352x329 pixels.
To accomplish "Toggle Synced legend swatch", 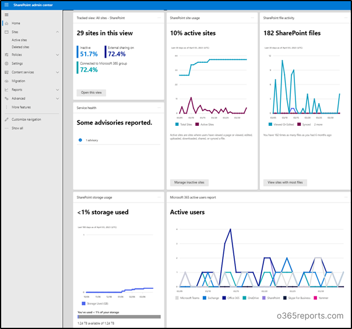I will tap(299, 125).
